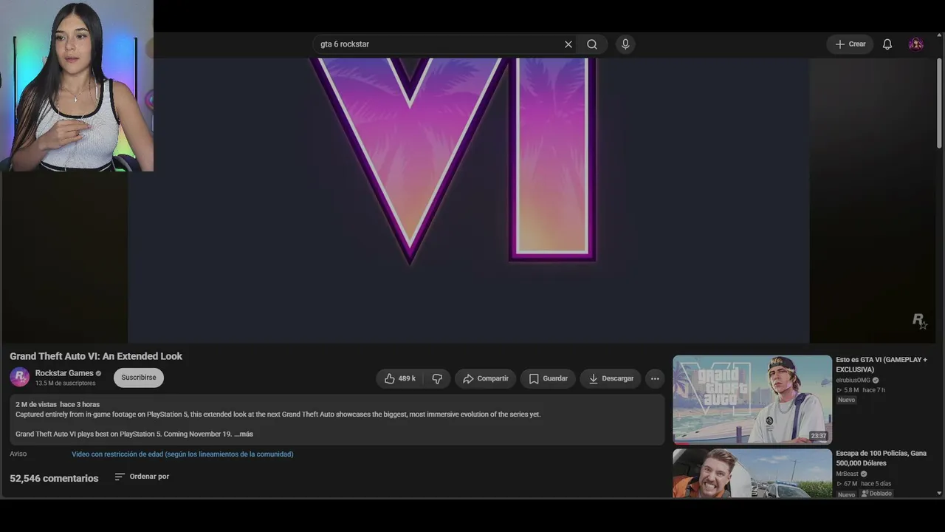The image size is (945, 532).
Task: Click the '2 M de vistas hace 3 horas' text
Action: point(58,404)
